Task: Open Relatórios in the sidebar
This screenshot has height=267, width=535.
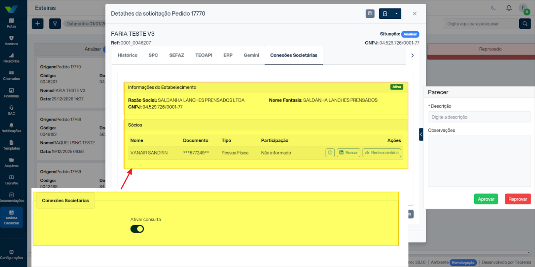Action: (12, 58)
